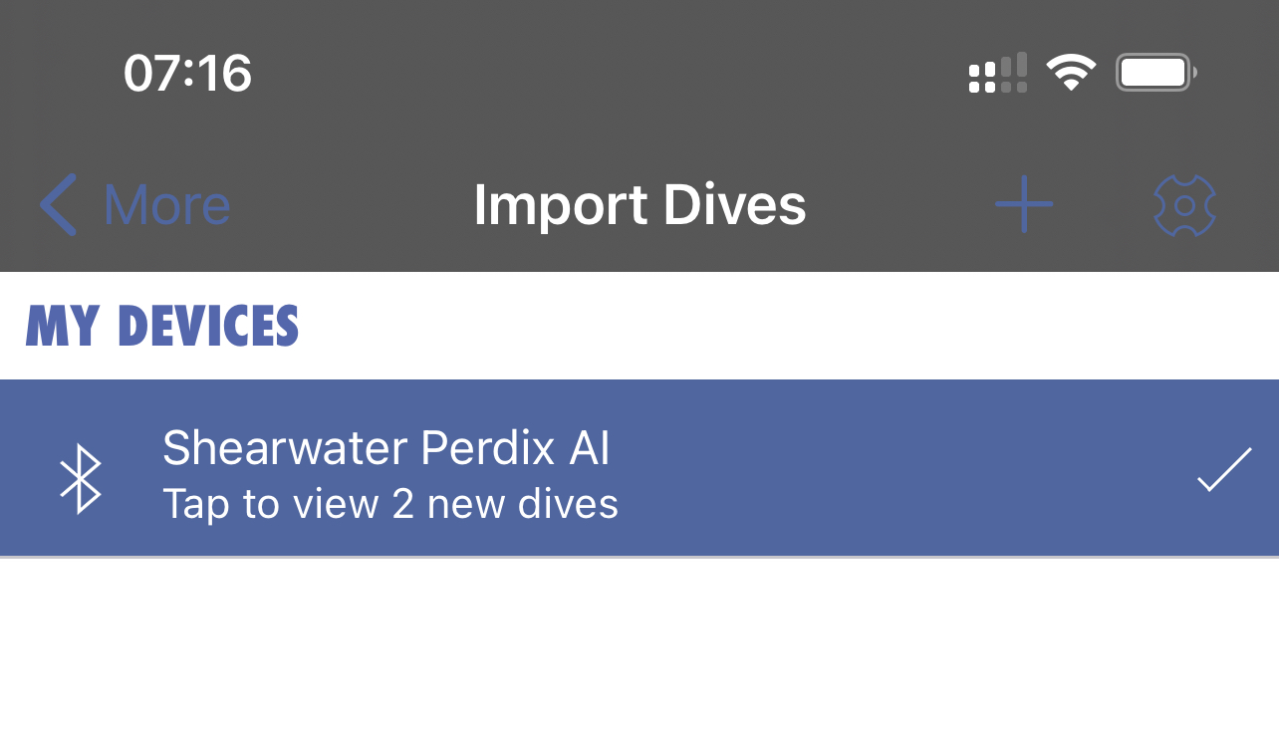Viewport: 1279px width, 739px height.
Task: Go back via the More label
Action: click(x=166, y=205)
